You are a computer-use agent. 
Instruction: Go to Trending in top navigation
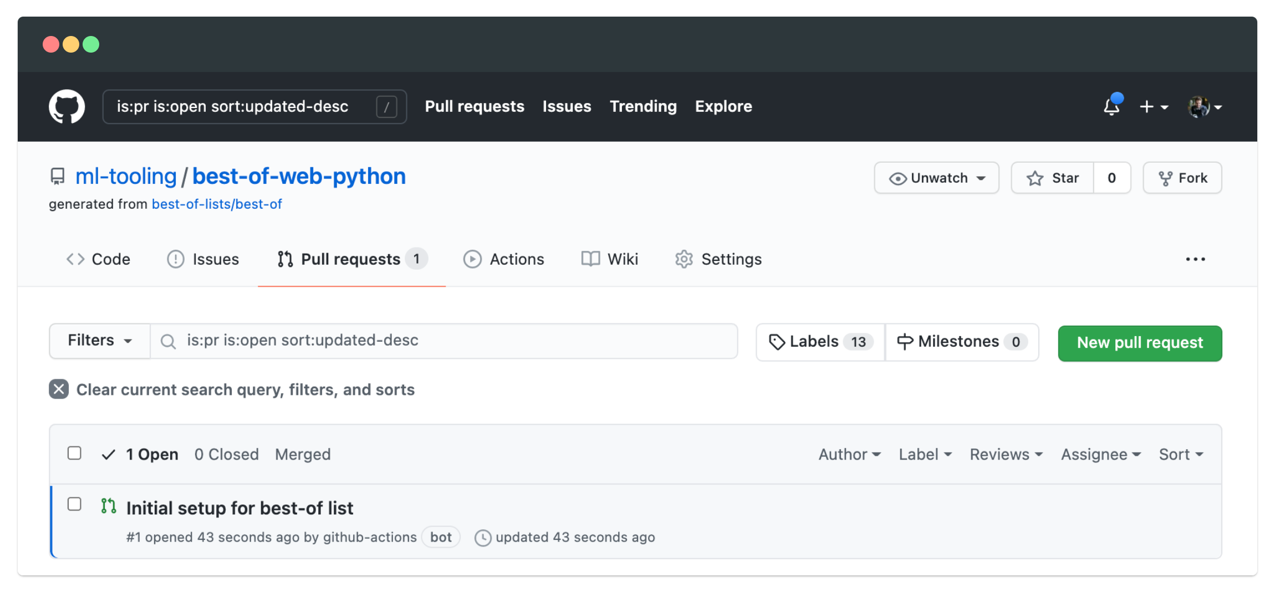coord(643,106)
